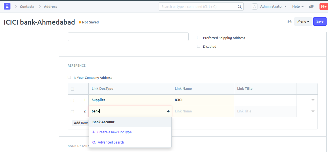Open the 99+ notifications badge
328x152 pixels.
[x=323, y=6]
